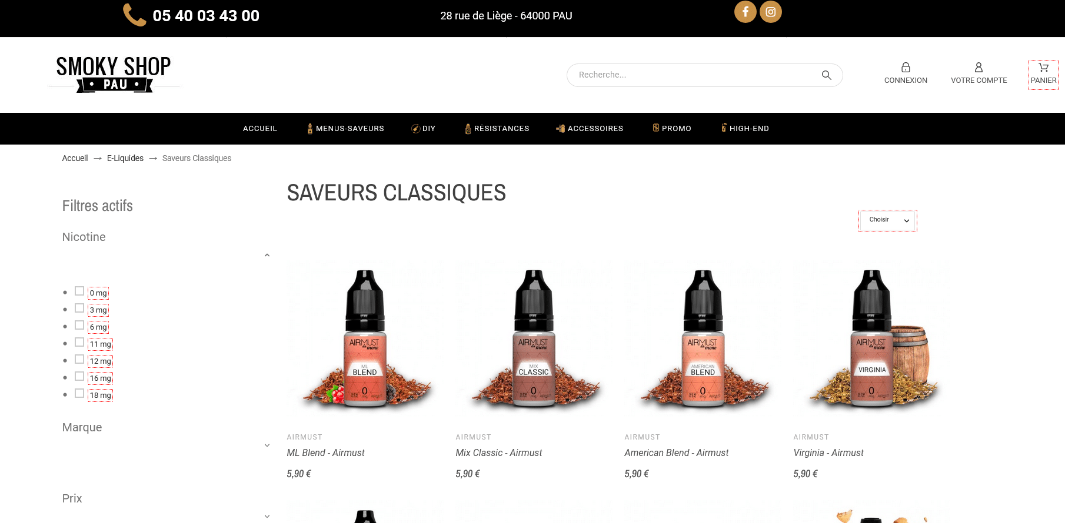This screenshot has height=523, width=1065.
Task: Open the Virginia - Airmust product link
Action: [828, 452]
